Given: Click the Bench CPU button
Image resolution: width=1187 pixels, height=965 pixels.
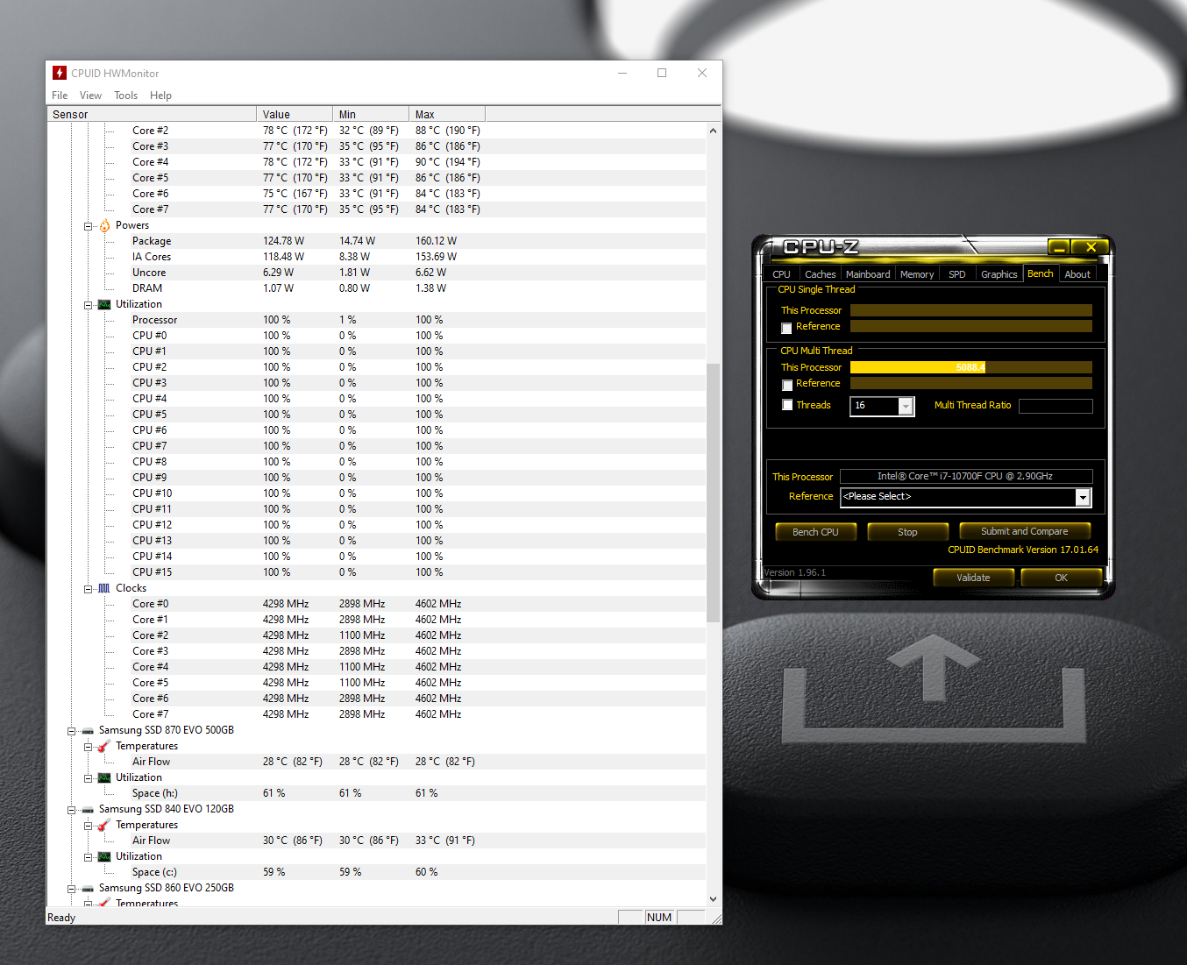Looking at the screenshot, I should pyautogui.click(x=815, y=532).
